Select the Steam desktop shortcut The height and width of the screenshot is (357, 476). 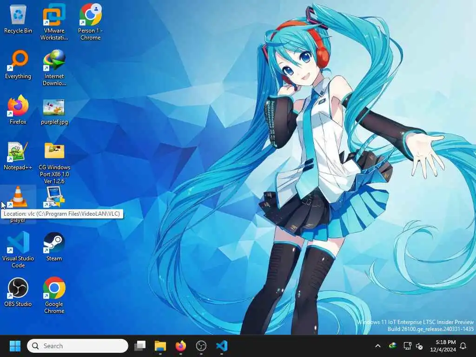point(54,247)
